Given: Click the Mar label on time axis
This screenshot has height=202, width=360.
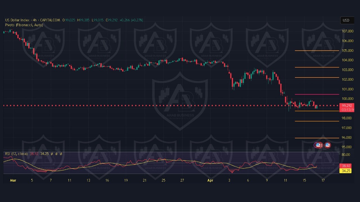Looking at the screenshot, I should pyautogui.click(x=13, y=180).
